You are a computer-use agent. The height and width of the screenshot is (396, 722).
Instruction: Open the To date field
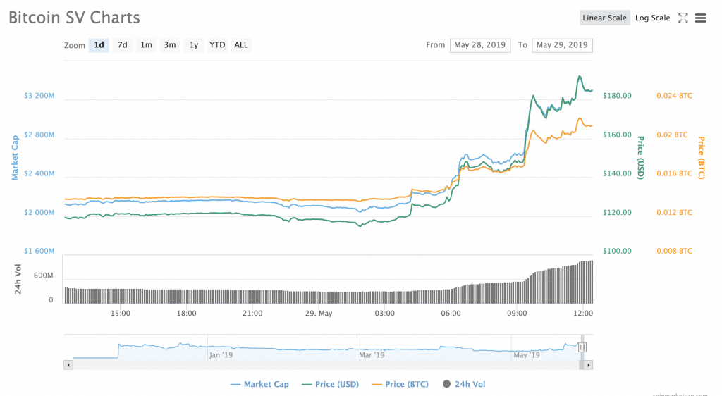(562, 45)
